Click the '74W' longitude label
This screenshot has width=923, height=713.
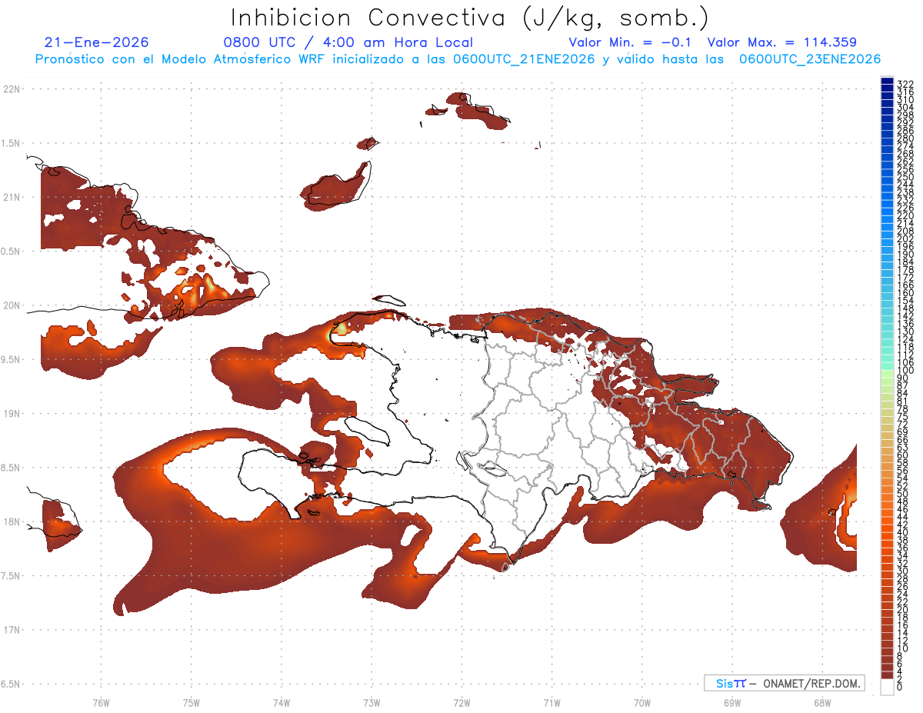click(x=282, y=701)
